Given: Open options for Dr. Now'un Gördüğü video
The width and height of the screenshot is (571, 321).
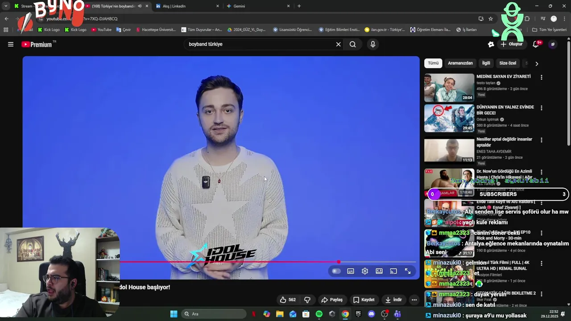Looking at the screenshot, I should click(542, 172).
